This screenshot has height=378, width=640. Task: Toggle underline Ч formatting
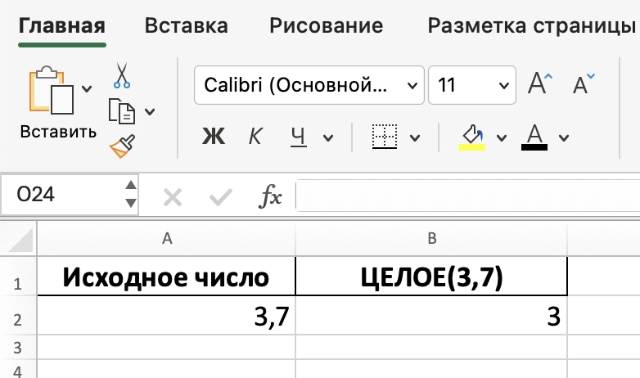click(299, 137)
